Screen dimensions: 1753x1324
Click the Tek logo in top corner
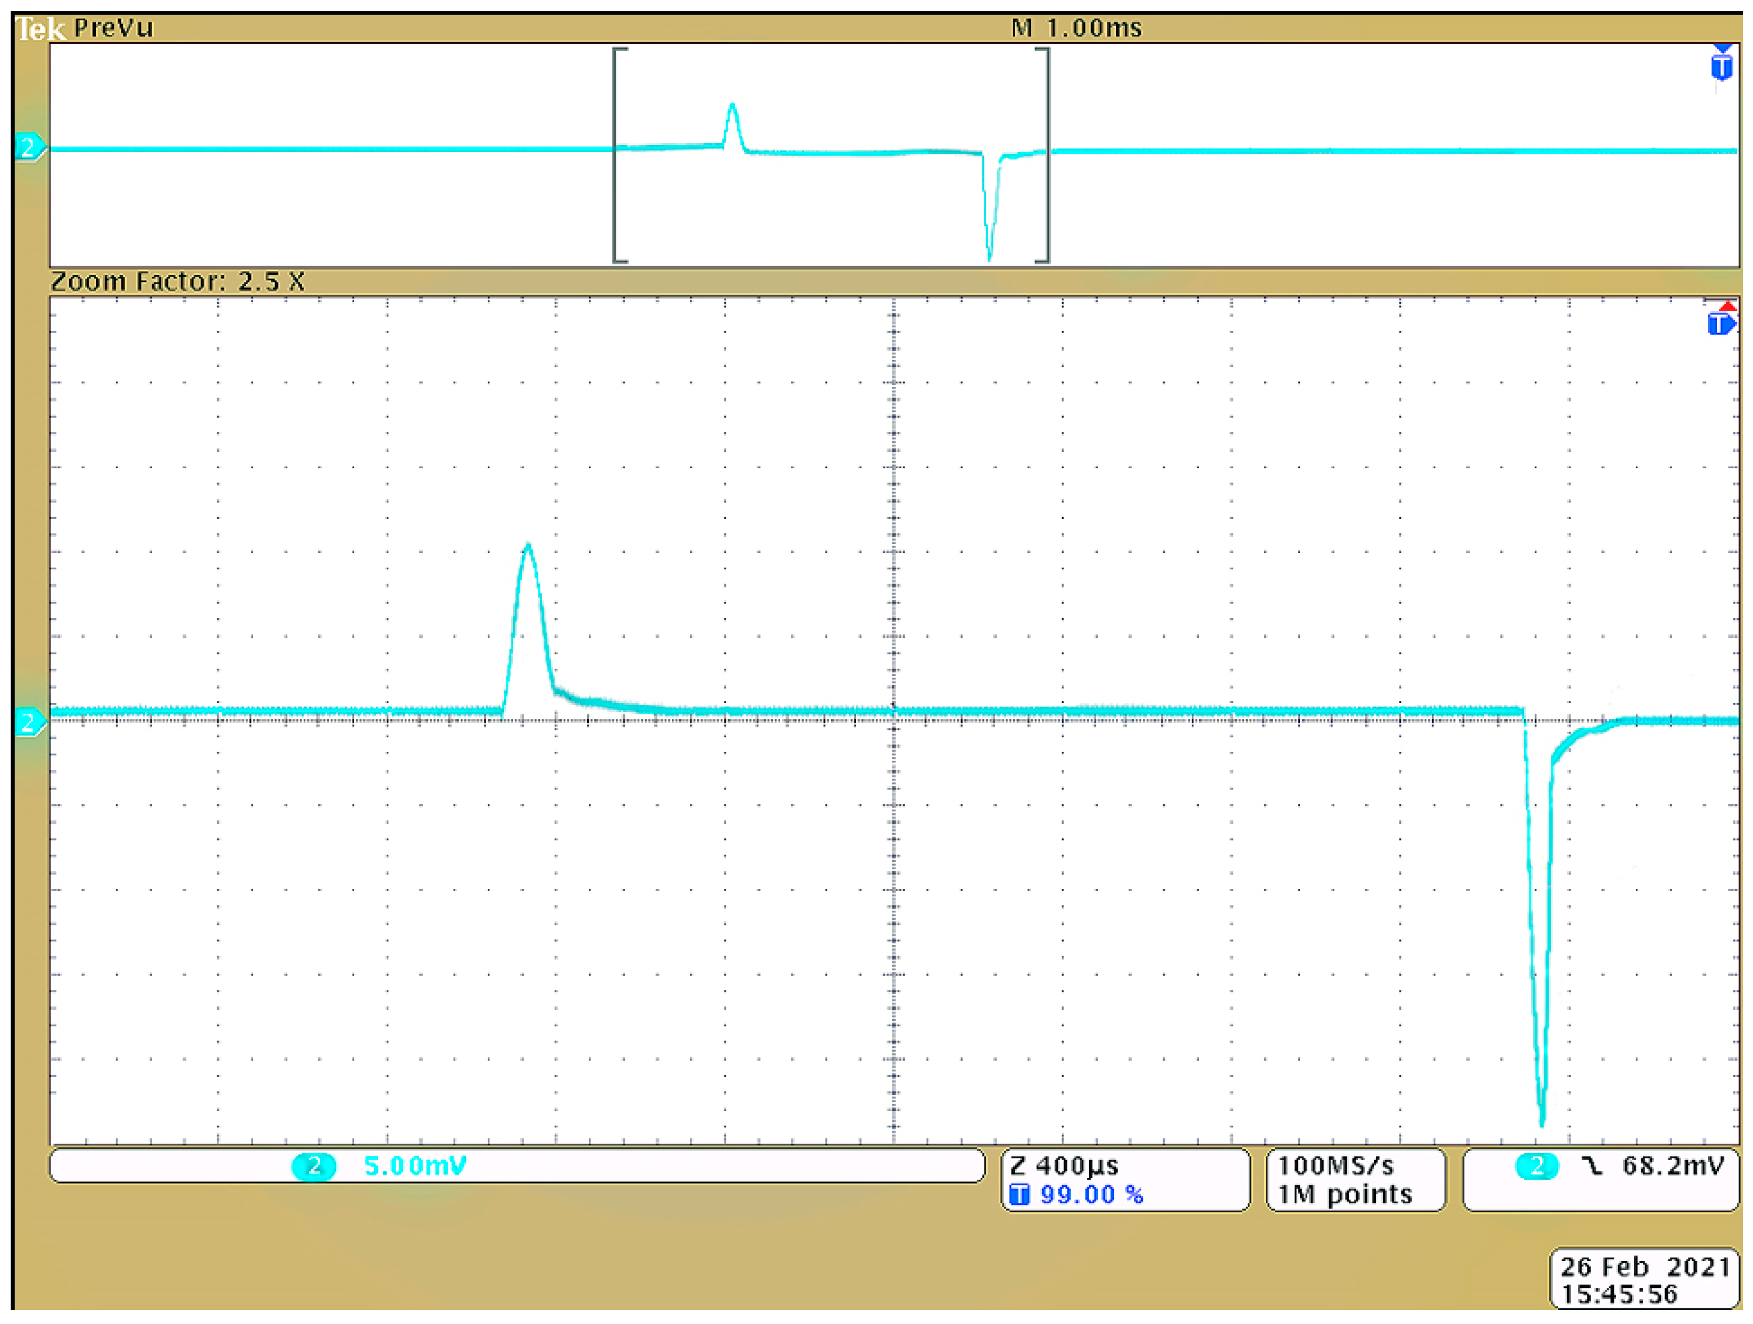[40, 29]
